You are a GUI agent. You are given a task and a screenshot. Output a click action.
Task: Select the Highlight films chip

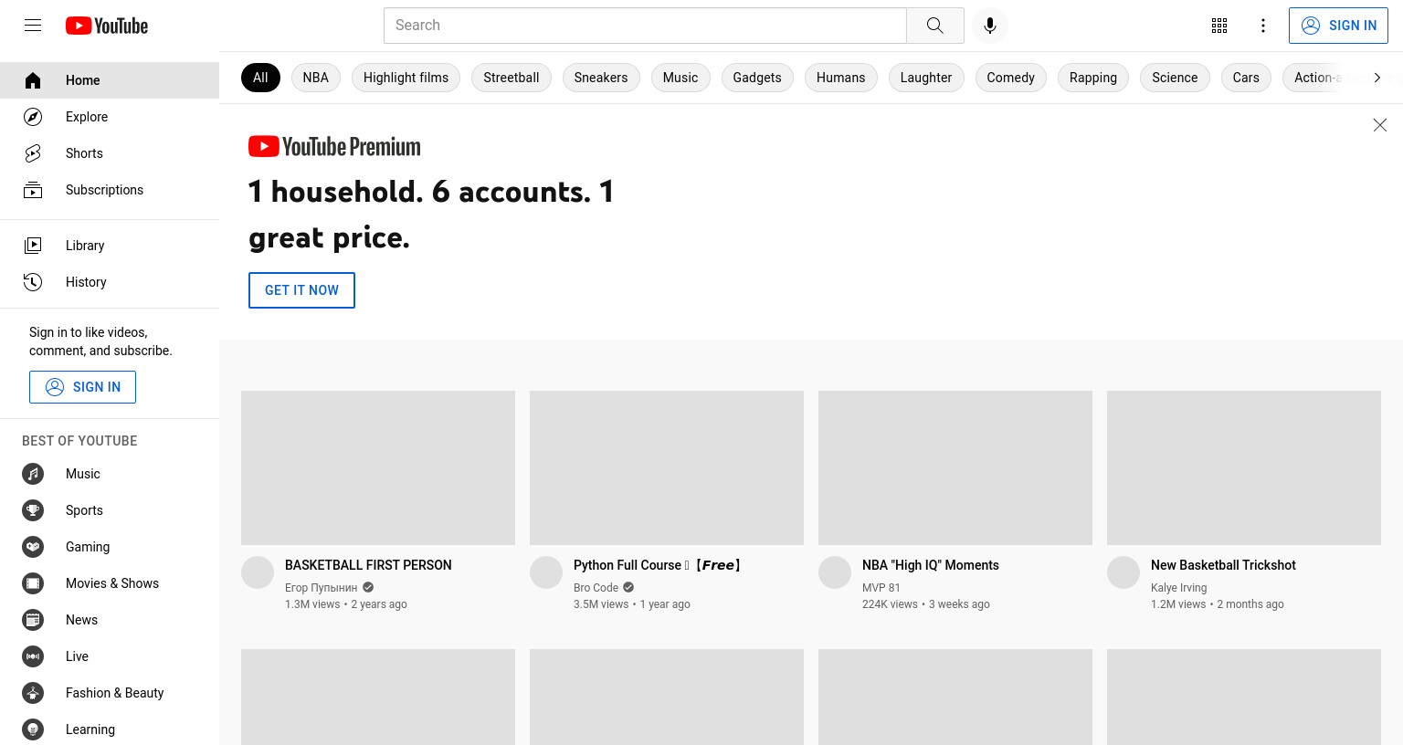tap(406, 78)
